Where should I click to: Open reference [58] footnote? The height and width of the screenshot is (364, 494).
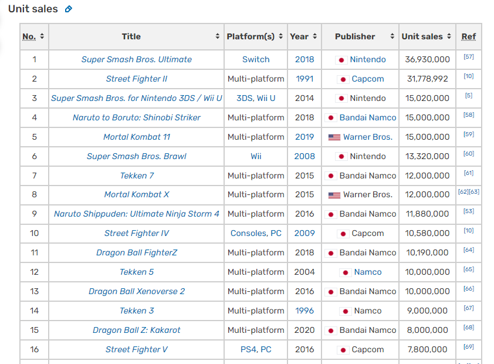(469, 114)
